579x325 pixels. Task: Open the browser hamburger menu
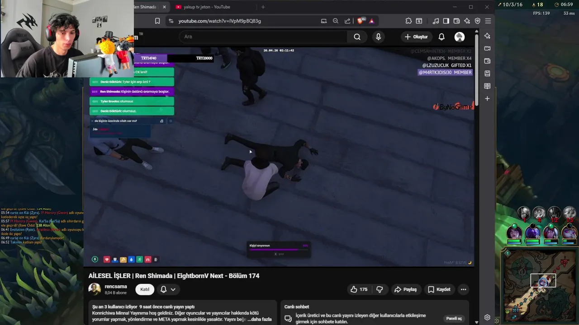(x=488, y=21)
